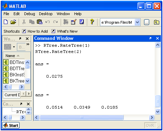
Task: Click the What's New shortcut
Action: click(x=64, y=31)
